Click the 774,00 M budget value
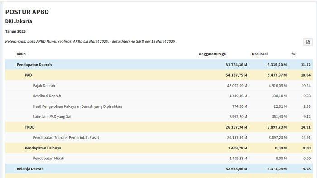The height and width of the screenshot is (178, 317). (x=240, y=106)
